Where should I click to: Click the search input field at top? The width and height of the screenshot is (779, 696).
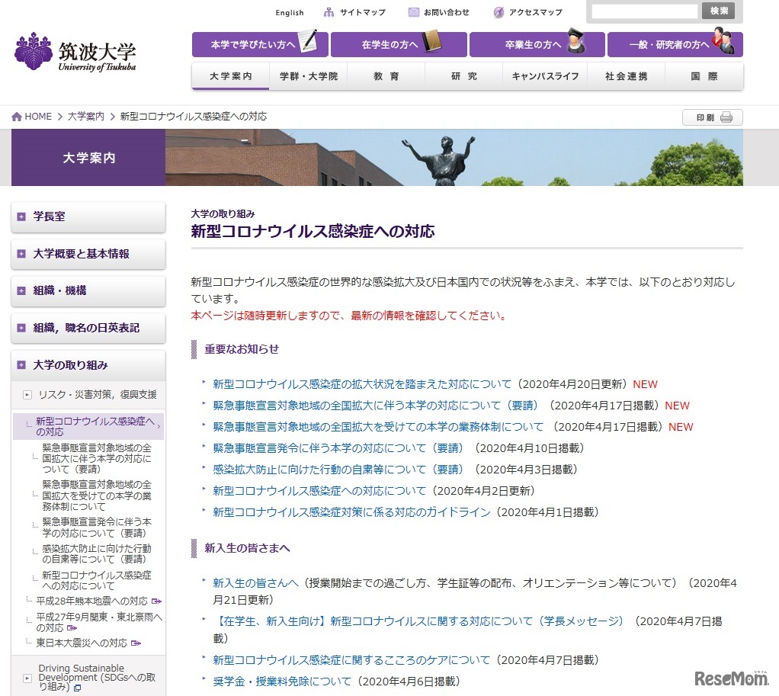[x=644, y=11]
